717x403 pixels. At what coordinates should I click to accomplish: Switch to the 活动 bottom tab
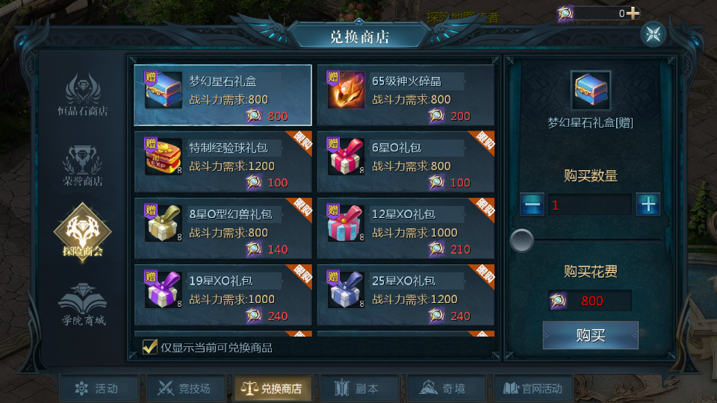coord(99,389)
